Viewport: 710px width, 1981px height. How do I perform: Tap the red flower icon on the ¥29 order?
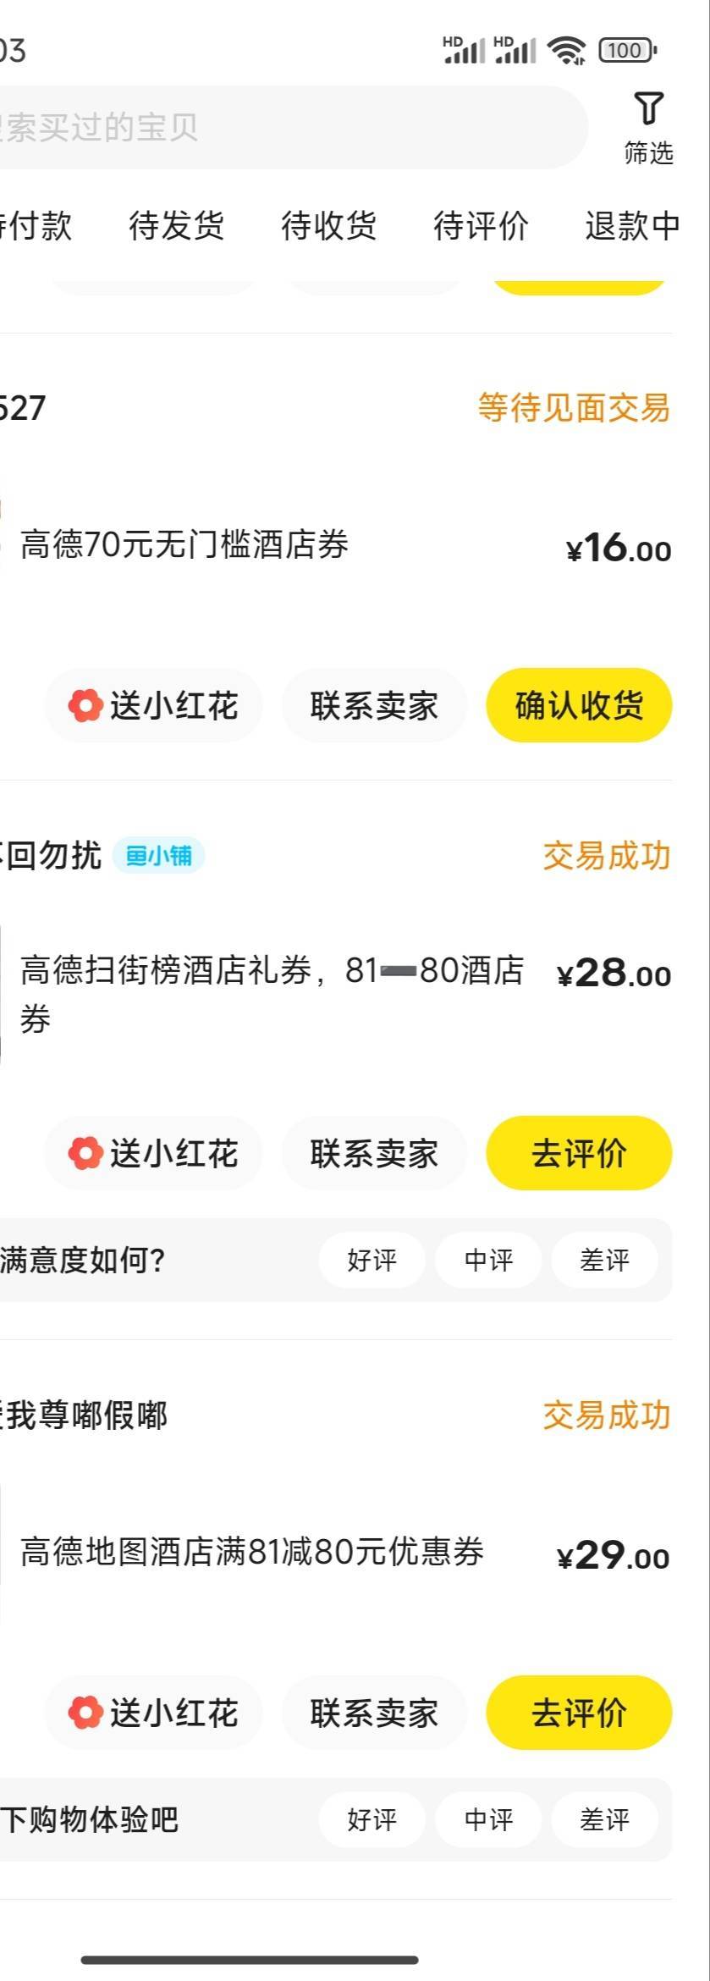(85, 1713)
